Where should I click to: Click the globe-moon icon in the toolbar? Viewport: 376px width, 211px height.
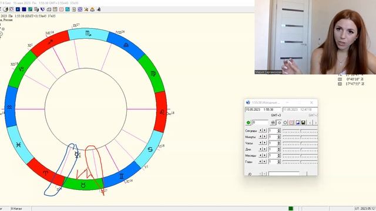tap(5, 9)
